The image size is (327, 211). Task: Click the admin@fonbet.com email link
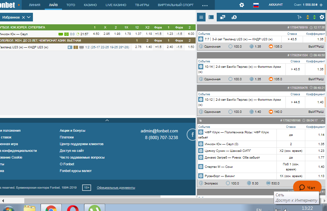159,131
